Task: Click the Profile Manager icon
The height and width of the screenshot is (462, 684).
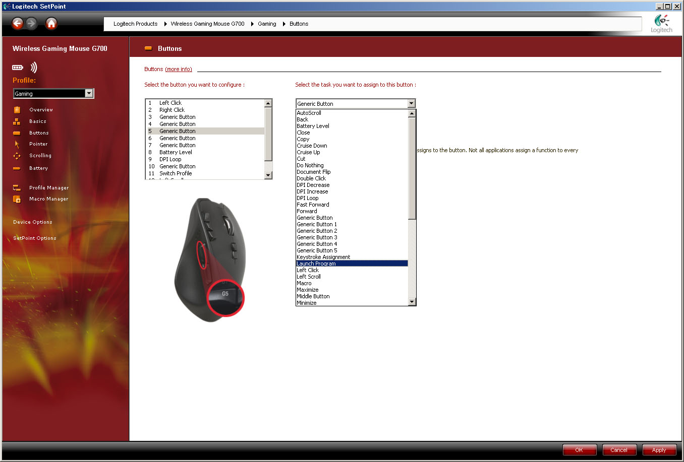Action: (17, 188)
